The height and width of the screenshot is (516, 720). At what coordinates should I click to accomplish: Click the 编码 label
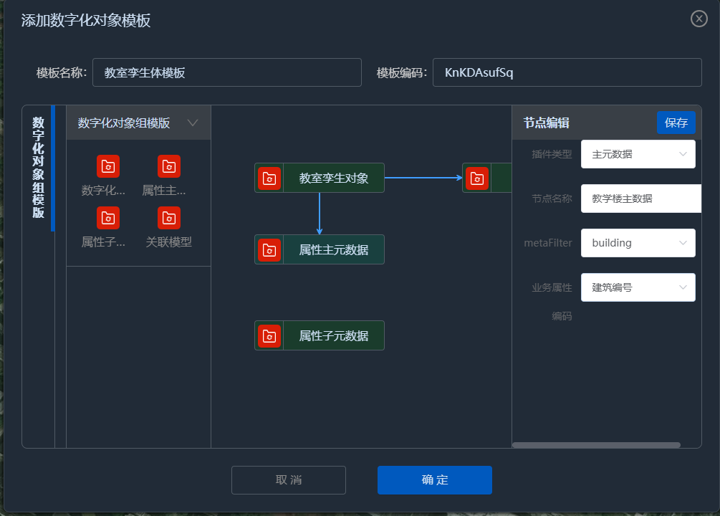click(x=562, y=316)
